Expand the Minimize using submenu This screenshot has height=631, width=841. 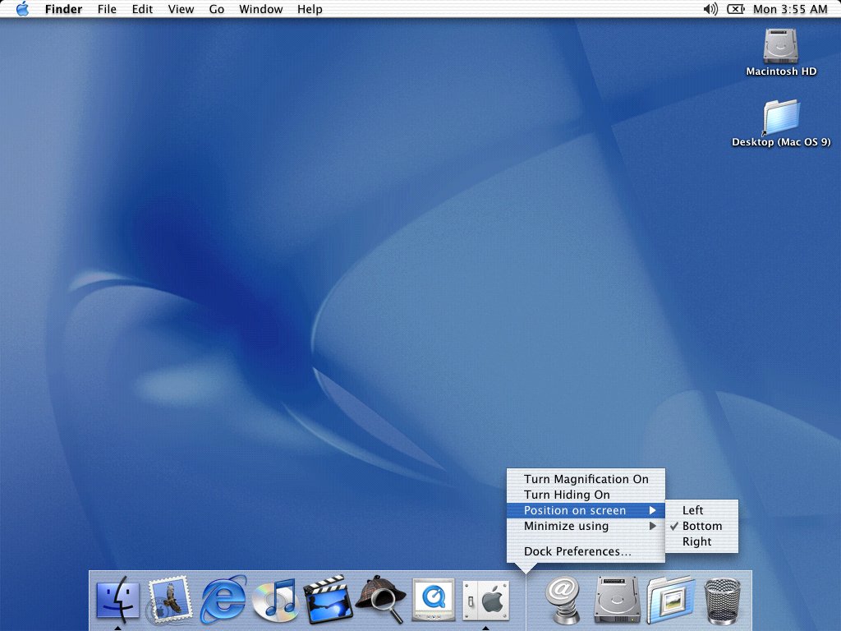point(566,526)
